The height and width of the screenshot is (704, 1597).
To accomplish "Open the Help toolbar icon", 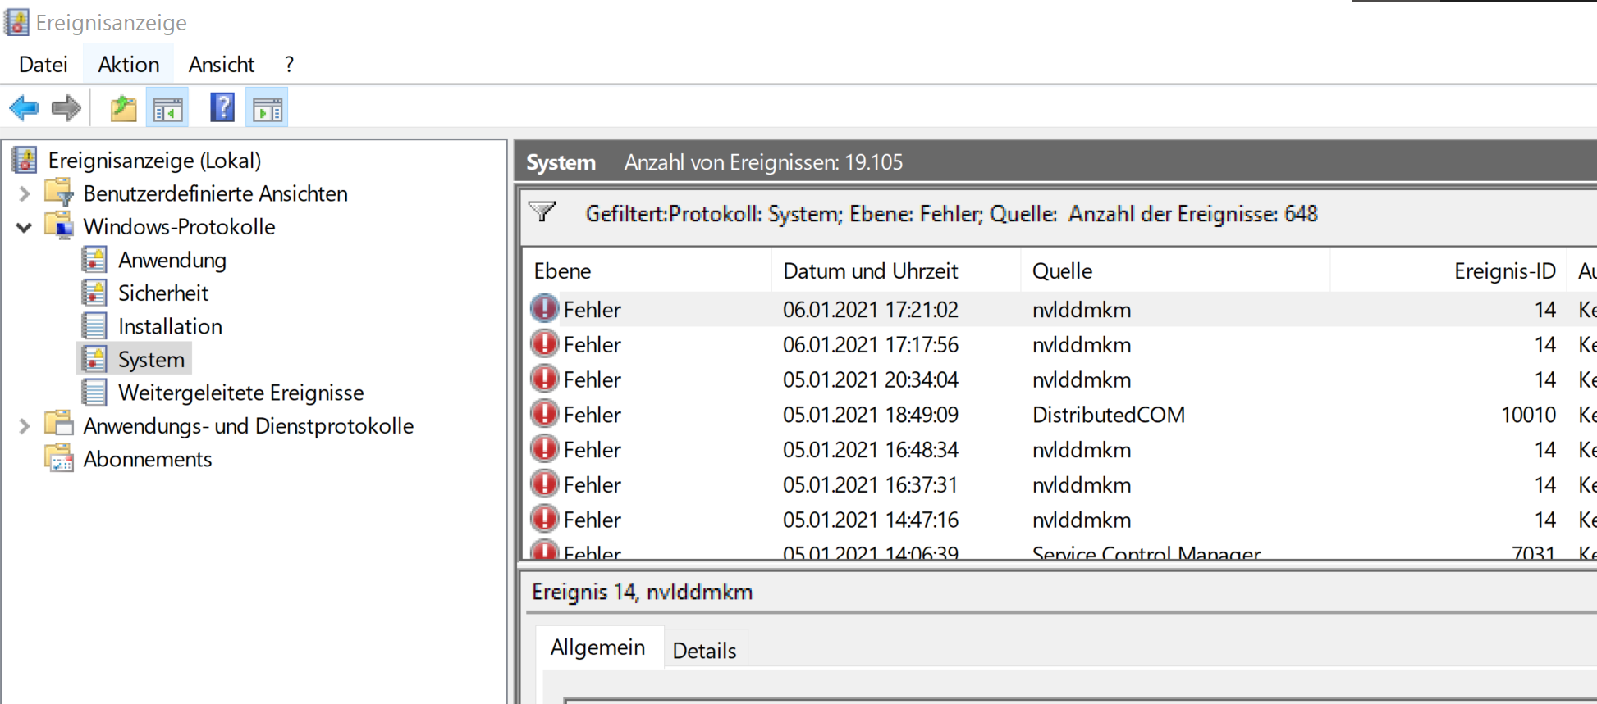I will click(222, 107).
